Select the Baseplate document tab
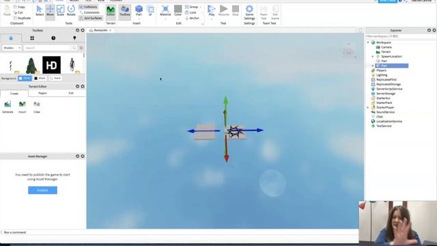The image size is (437, 246). pos(100,30)
